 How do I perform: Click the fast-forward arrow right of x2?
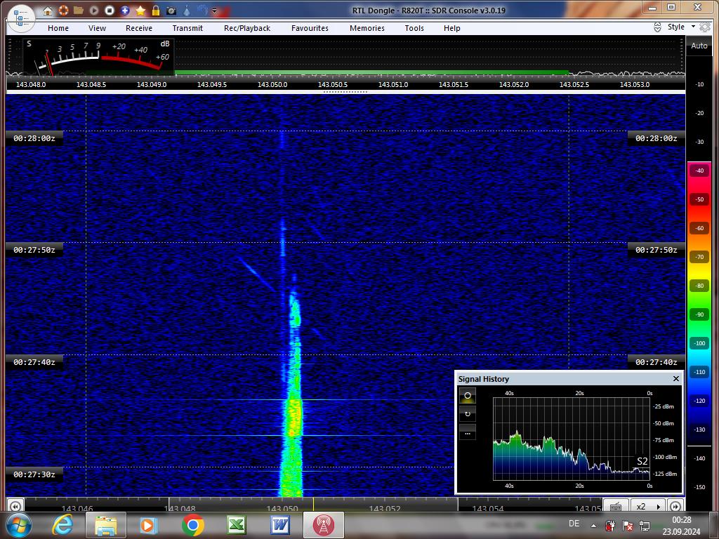[675, 506]
